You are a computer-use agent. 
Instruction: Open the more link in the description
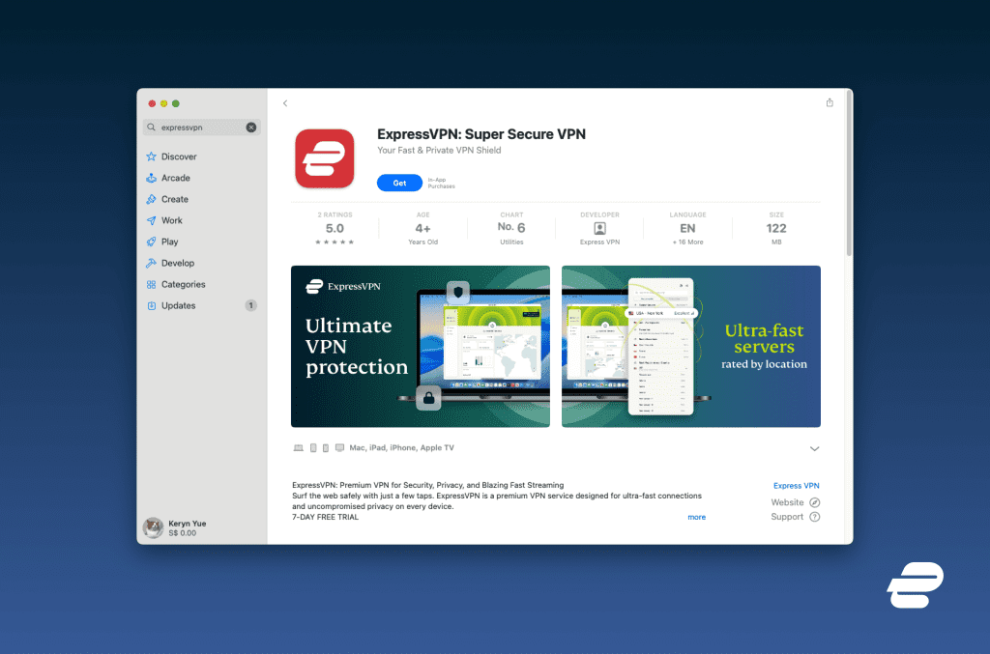696,517
